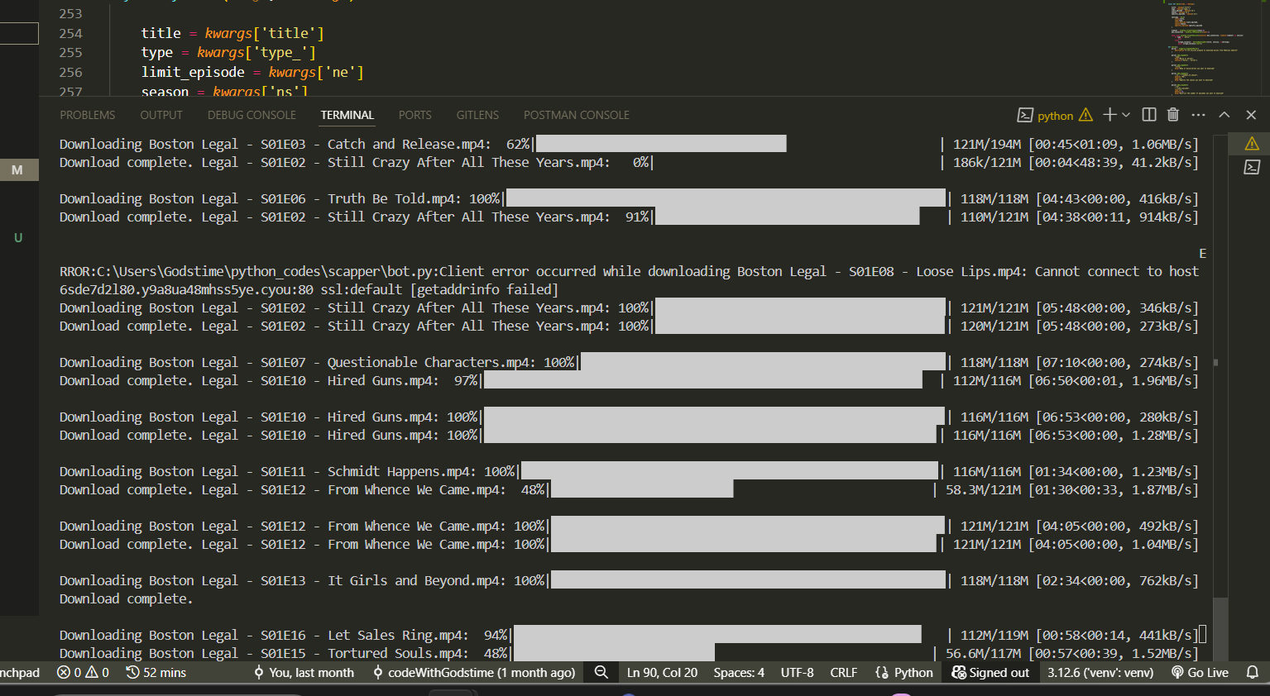Select the second terminal in side list
Image resolution: width=1270 pixels, height=696 pixels.
(1252, 167)
